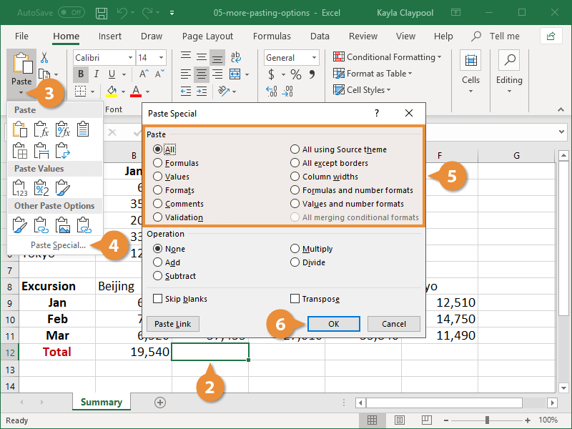
Task: Click the Percent Style icon
Action: click(295, 74)
